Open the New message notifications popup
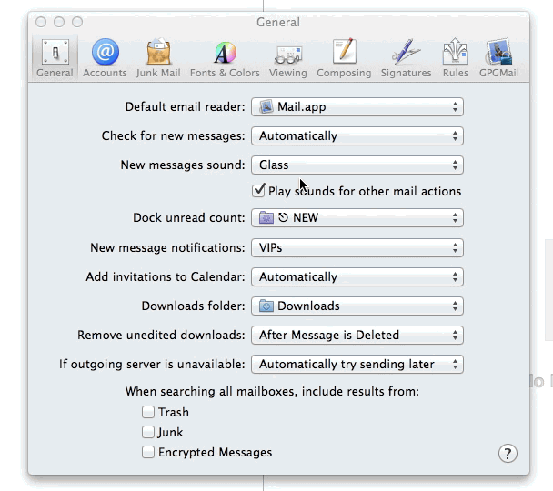This screenshot has height=491, width=553. click(357, 248)
